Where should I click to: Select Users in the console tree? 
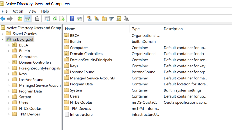(23, 103)
